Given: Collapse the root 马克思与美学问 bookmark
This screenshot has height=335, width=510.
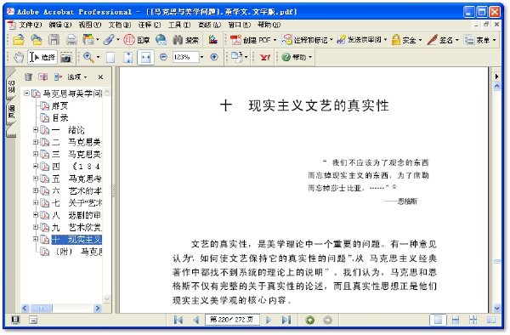Looking at the screenshot, I should pyautogui.click(x=26, y=94).
